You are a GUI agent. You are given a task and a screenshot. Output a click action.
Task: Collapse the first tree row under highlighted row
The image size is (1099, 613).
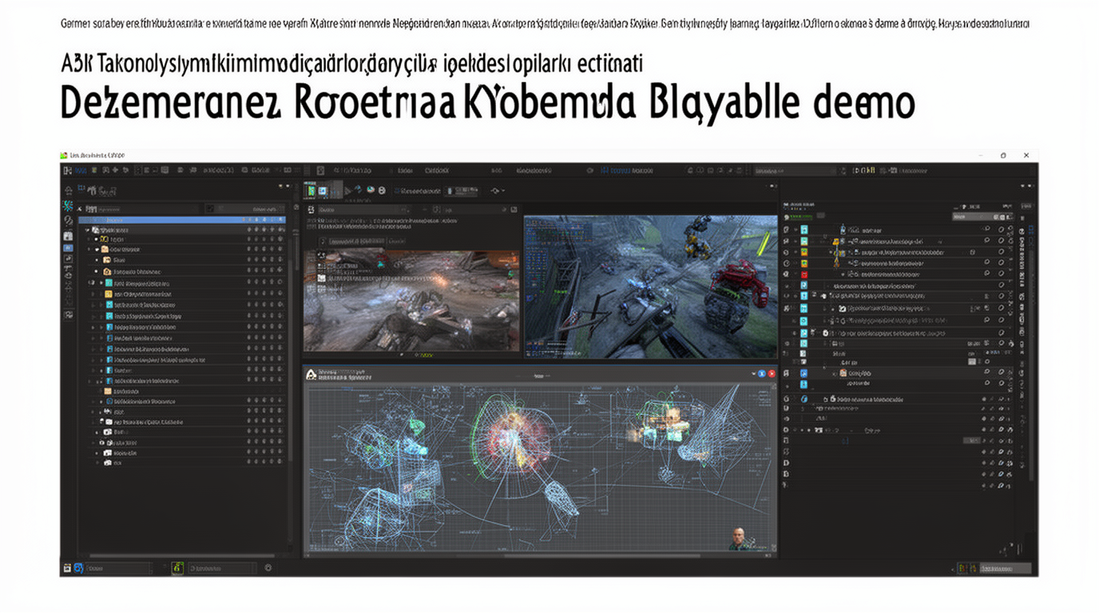point(88,230)
